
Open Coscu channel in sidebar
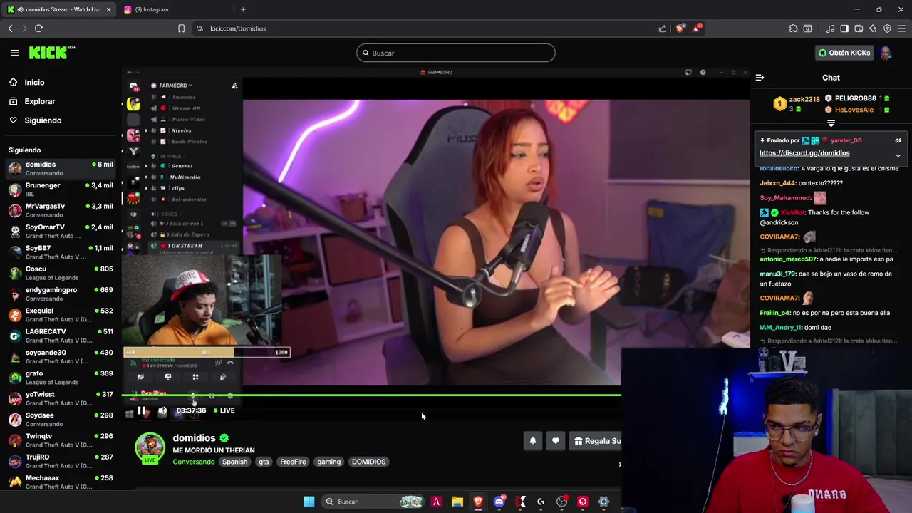click(61, 273)
